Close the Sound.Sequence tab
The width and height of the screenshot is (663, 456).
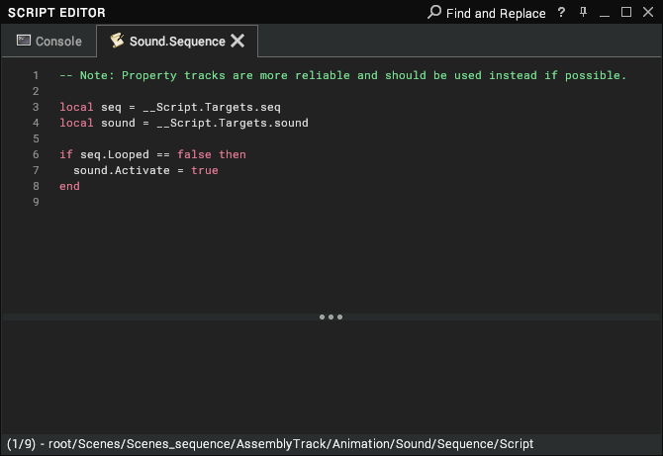[237, 41]
